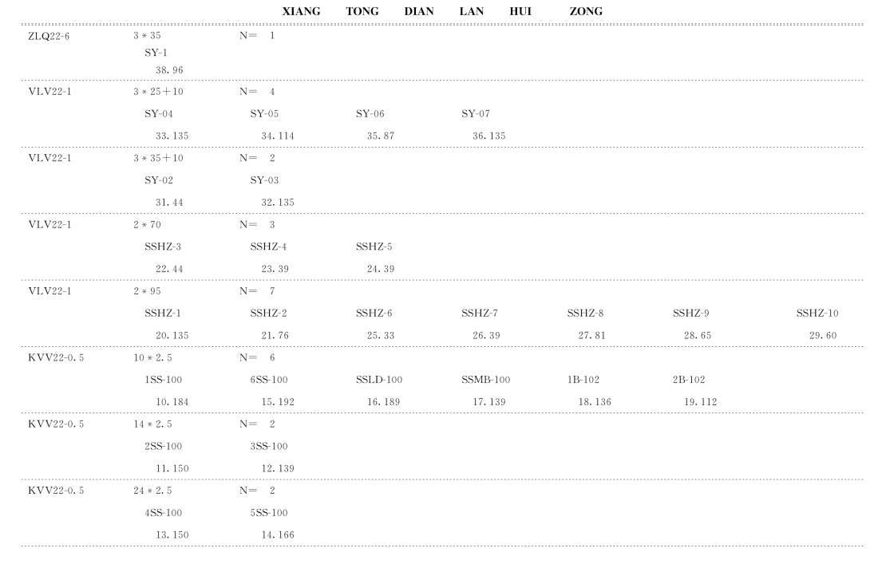Select value 29.60 in SSHZ-10 column
Image resolution: width=874 pixels, height=564 pixels.
823,336
